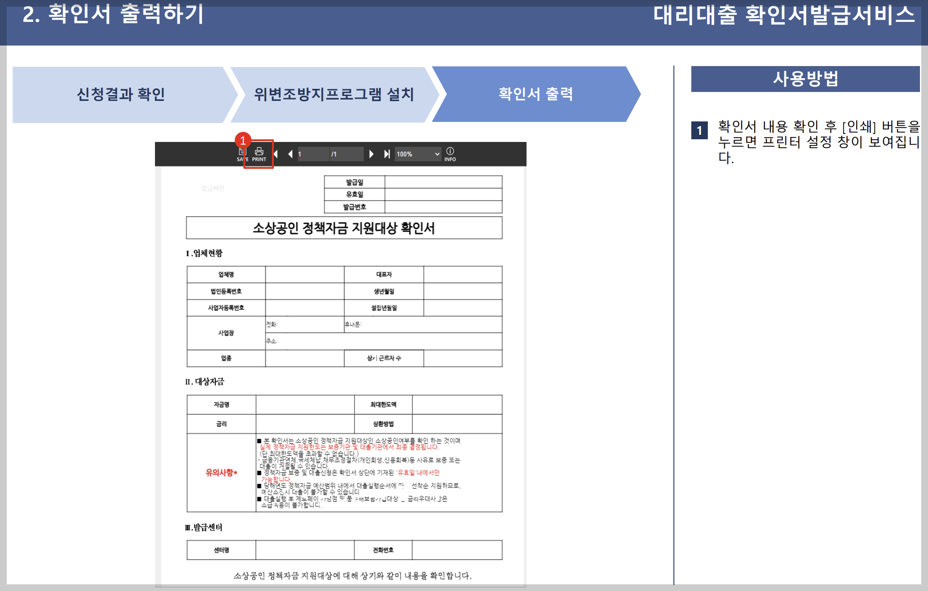The width and height of the screenshot is (928, 591).
Task: Click the dark numbered step 1 box
Action: click(699, 130)
